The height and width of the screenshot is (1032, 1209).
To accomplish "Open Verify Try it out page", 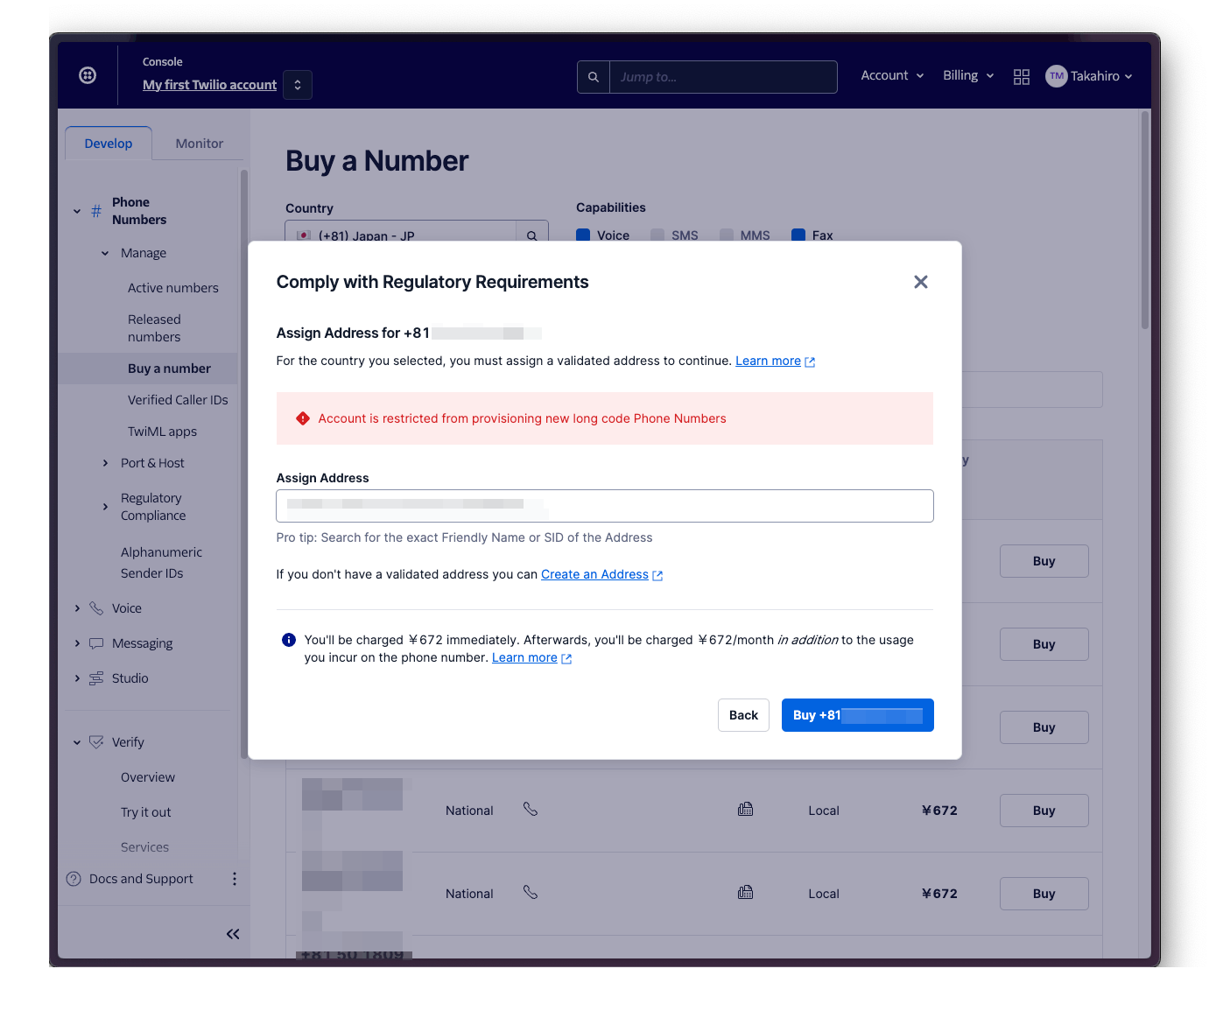I will (x=146, y=812).
